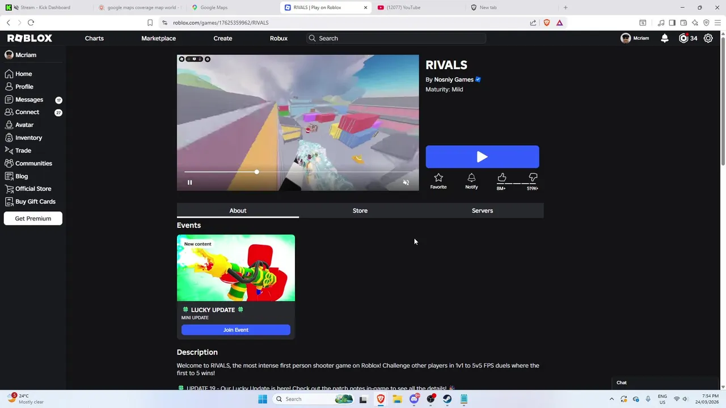Favorite the RIVALS game

438,181
